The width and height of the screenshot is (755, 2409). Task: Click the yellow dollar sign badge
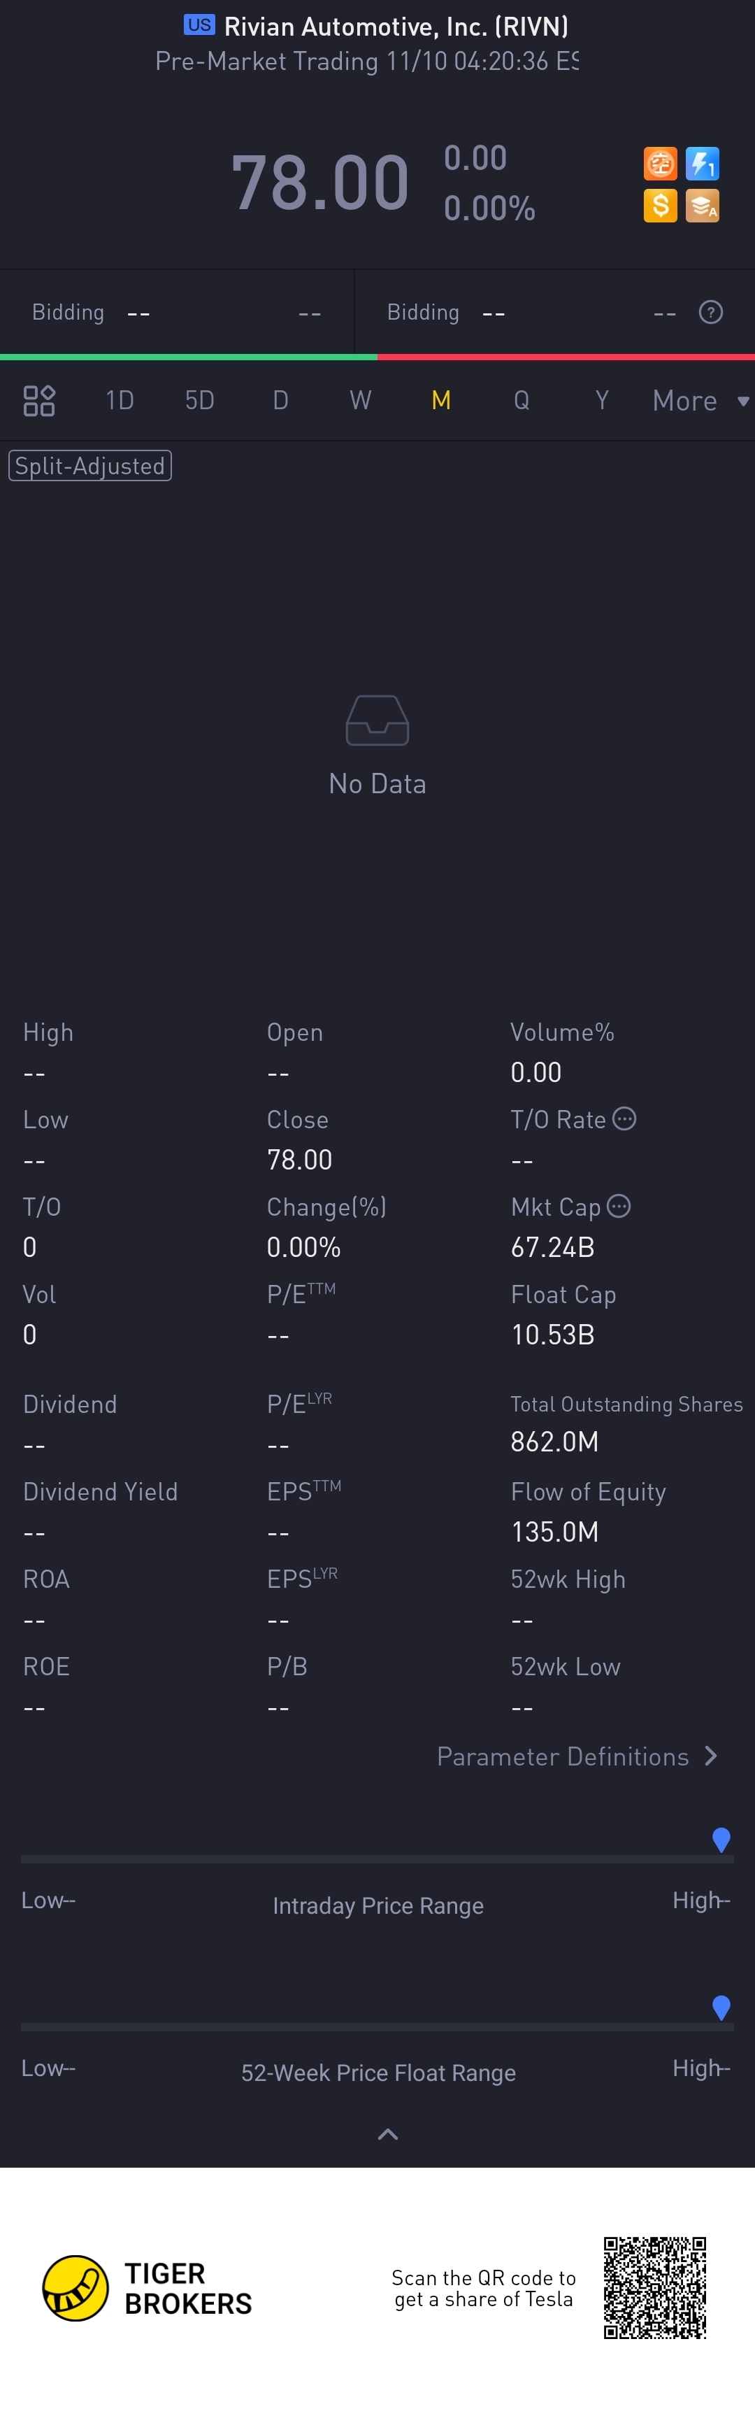660,206
